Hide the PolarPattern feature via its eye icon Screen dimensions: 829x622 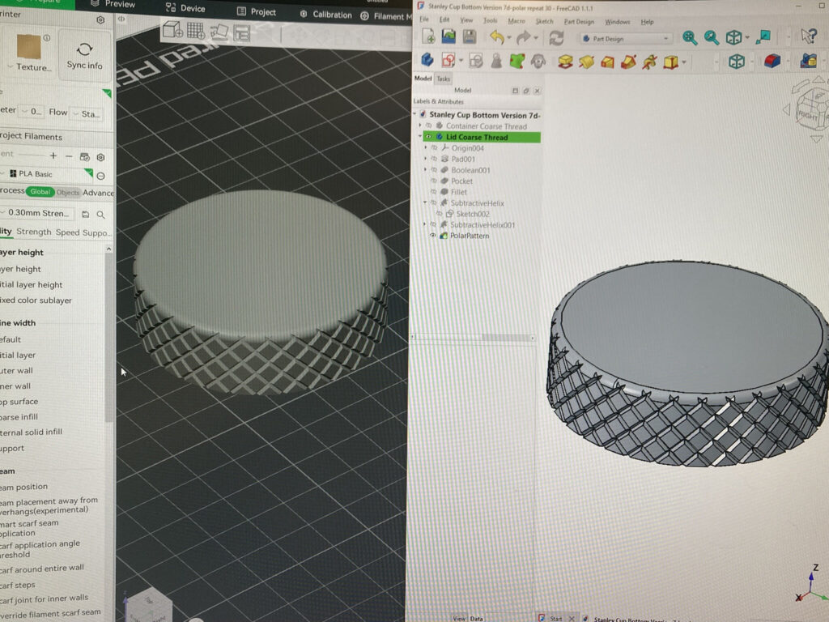click(x=433, y=236)
